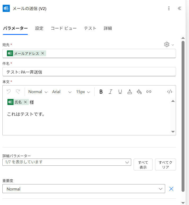Click the redo button in editor toolbar
This screenshot has height=205, width=189.
pos(18,92)
